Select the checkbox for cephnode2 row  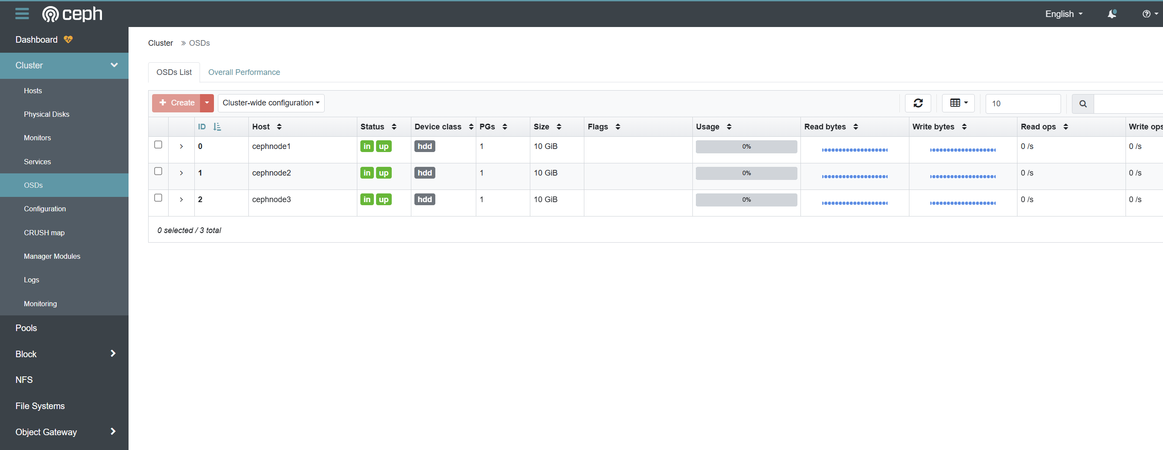click(158, 171)
